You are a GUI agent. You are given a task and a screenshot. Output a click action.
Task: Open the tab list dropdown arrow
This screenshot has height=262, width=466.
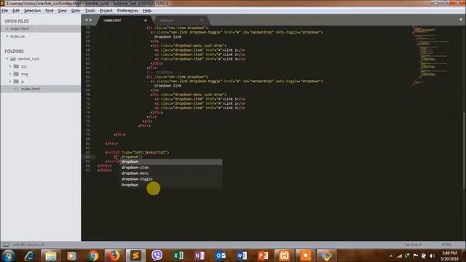[x=461, y=20]
